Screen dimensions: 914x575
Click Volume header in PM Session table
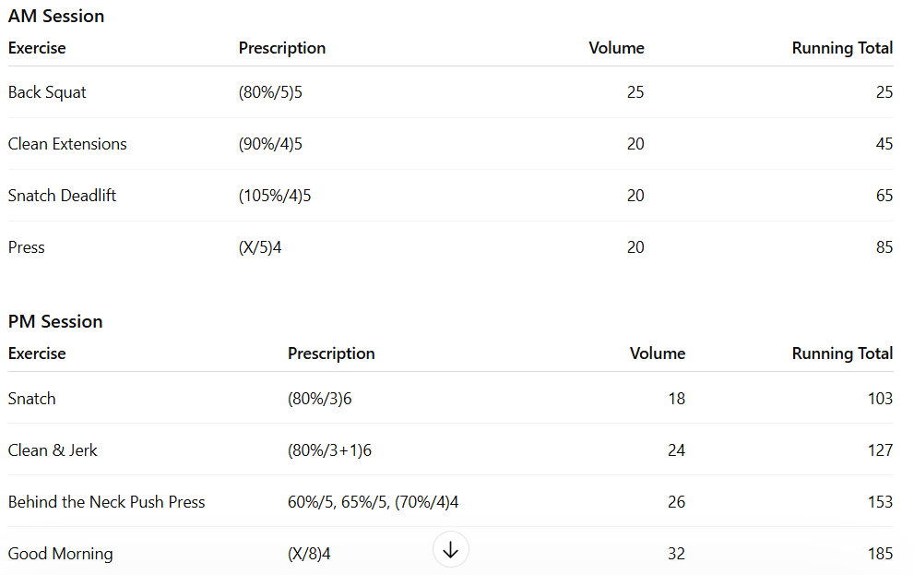click(x=658, y=353)
